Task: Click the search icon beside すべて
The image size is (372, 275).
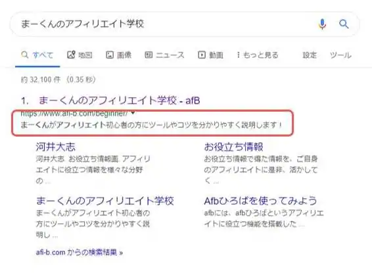Action: click(25, 55)
